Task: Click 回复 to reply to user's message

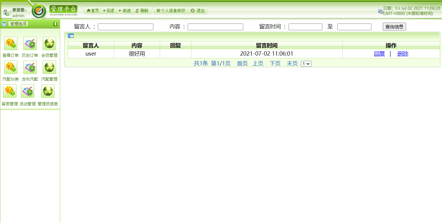Action: [379, 53]
